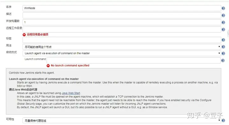The width and height of the screenshot is (229, 125).
Task: Open help for 并发构建数 field
Action: click(223, 23)
